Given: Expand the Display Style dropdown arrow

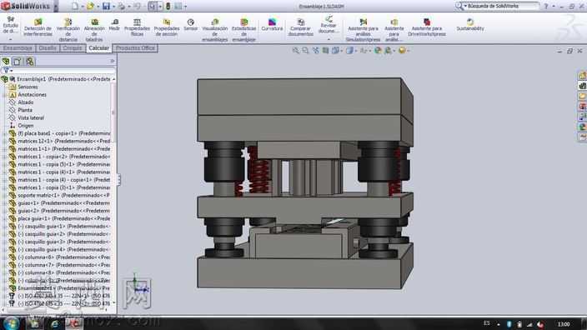Looking at the screenshot, I should coord(356,51).
